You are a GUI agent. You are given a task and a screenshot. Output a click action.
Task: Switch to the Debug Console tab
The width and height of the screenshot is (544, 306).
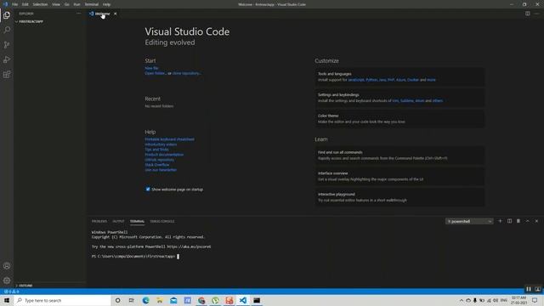[x=162, y=221]
